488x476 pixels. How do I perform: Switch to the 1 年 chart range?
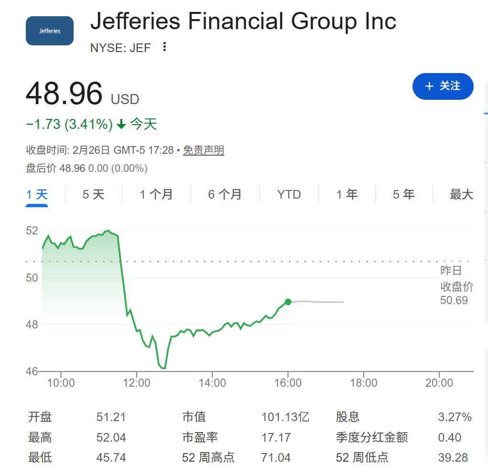(x=347, y=194)
